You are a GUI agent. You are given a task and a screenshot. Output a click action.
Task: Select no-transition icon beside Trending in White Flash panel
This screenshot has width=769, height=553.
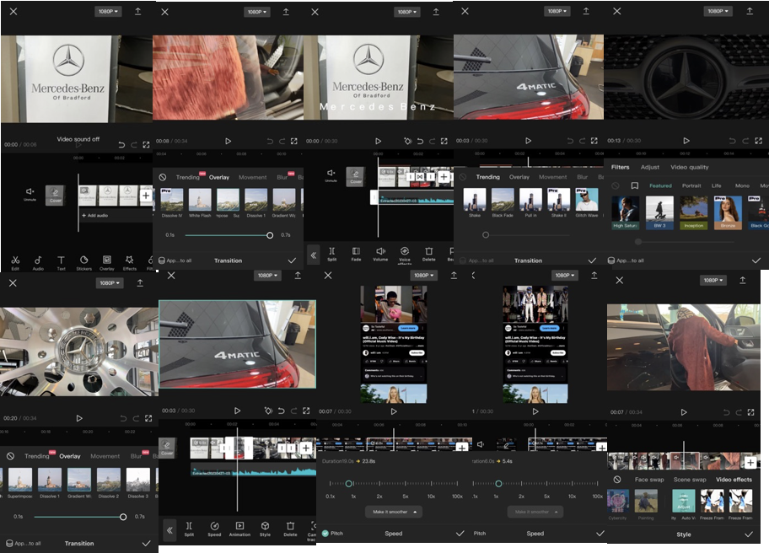[163, 177]
